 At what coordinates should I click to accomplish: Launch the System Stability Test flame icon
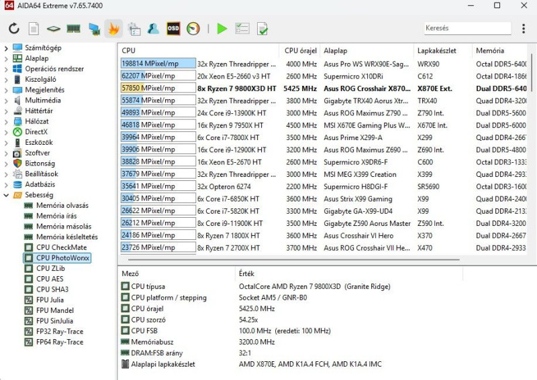113,29
